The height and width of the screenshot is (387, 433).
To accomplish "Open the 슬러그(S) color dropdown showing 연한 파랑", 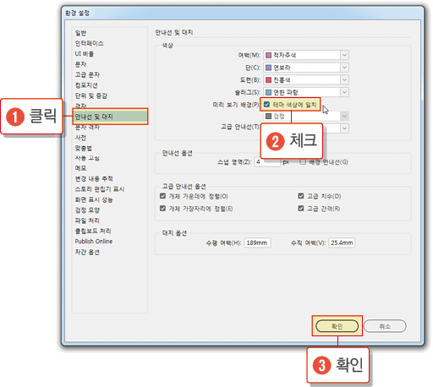I will [x=306, y=92].
